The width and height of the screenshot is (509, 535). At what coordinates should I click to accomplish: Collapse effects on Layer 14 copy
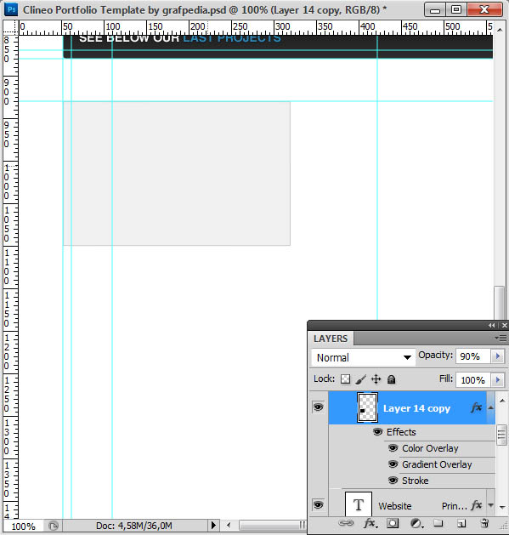pyautogui.click(x=490, y=407)
